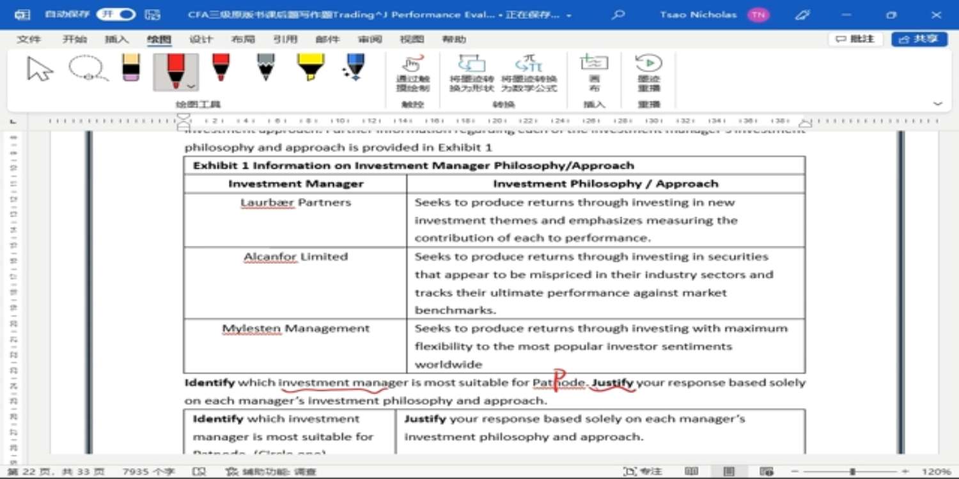The width and height of the screenshot is (959, 479).
Task: Open the spelling proofing icon in status bar
Action: (199, 471)
